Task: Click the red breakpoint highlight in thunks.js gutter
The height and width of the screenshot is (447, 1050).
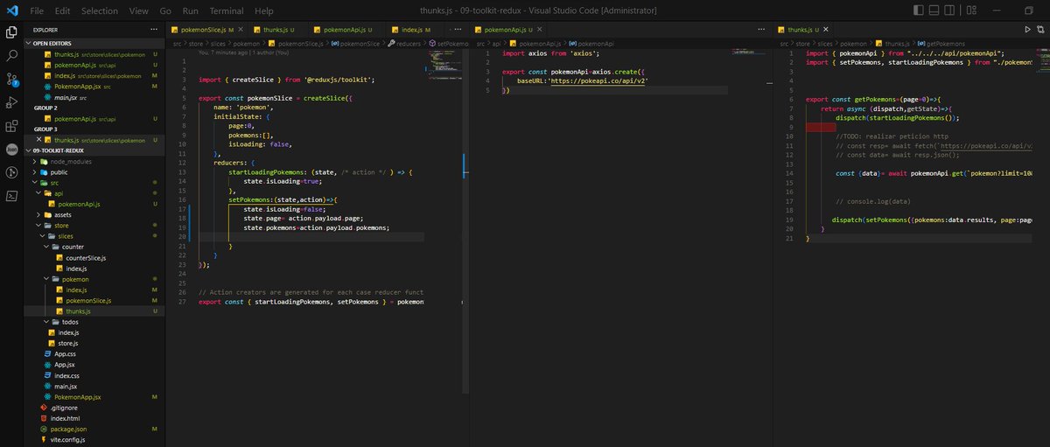Action: point(821,128)
